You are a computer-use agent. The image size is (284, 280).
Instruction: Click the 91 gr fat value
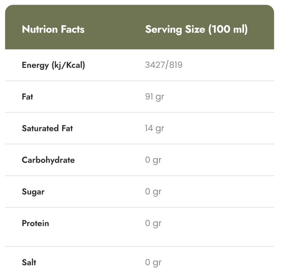pyautogui.click(x=154, y=97)
